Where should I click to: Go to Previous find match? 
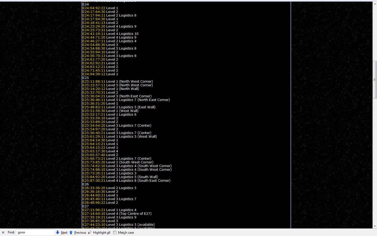coord(78,232)
